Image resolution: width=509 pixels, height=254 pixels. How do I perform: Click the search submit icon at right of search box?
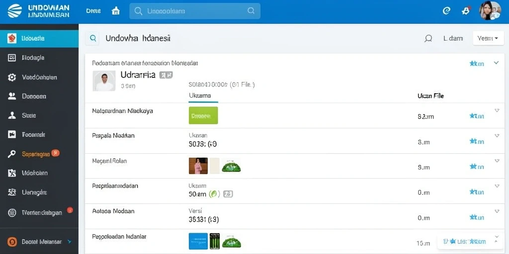[251, 11]
